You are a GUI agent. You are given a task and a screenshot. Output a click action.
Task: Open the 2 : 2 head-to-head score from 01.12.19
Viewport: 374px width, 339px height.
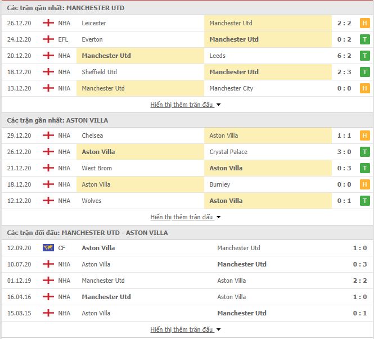tap(360, 281)
